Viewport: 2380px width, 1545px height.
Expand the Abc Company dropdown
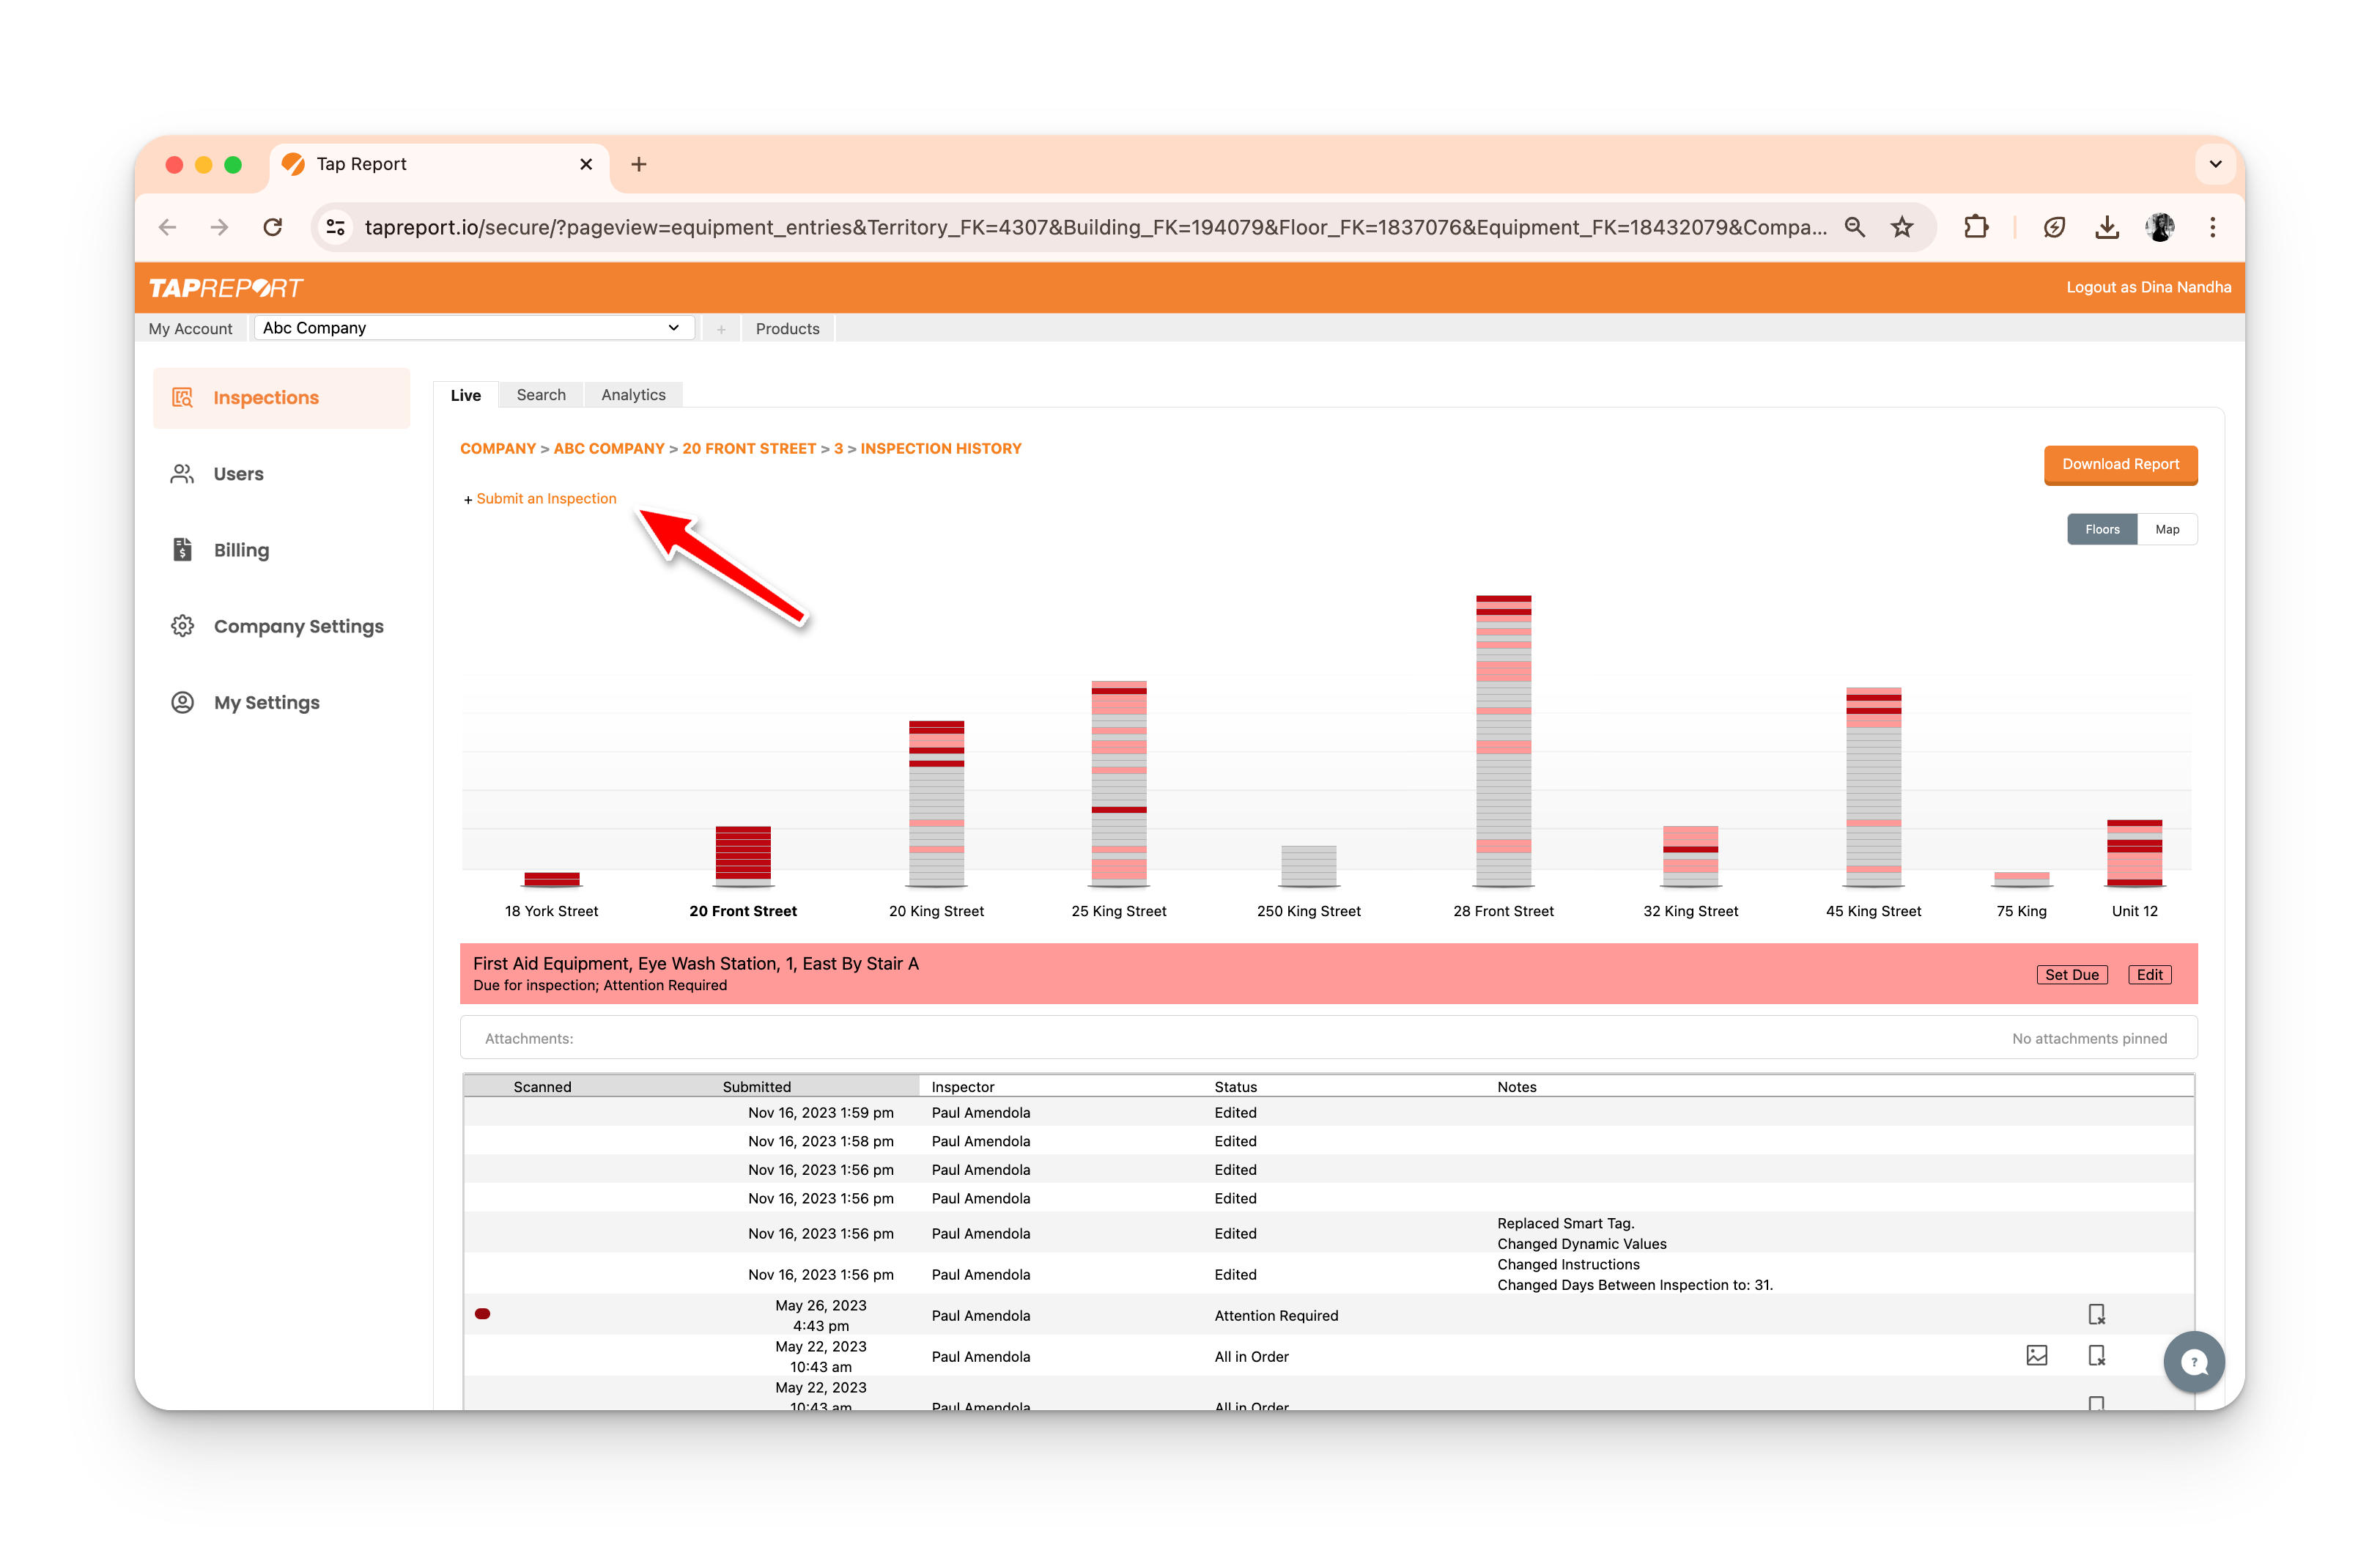[474, 328]
